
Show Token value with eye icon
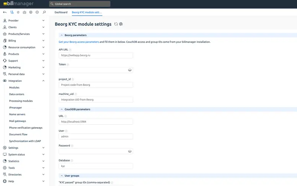coord(130,70)
